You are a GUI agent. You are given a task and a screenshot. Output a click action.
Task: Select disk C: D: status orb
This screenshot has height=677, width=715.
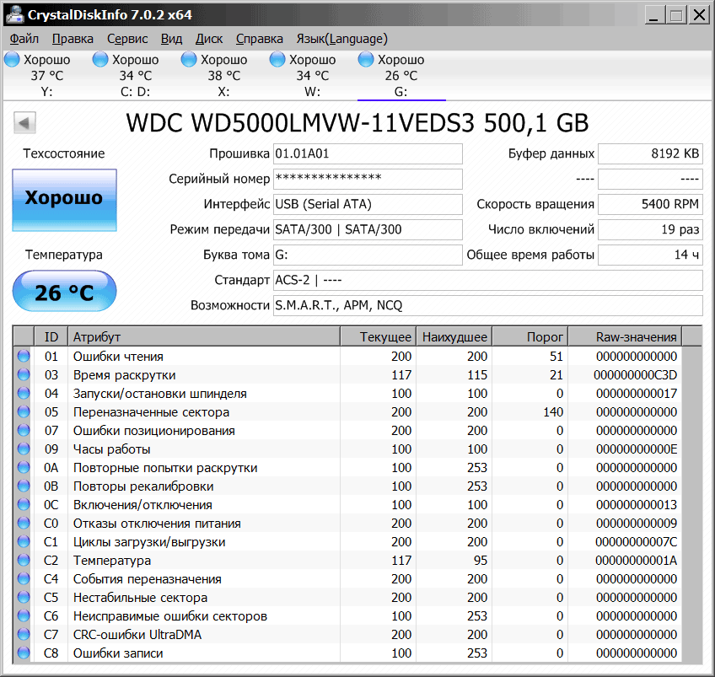101,59
